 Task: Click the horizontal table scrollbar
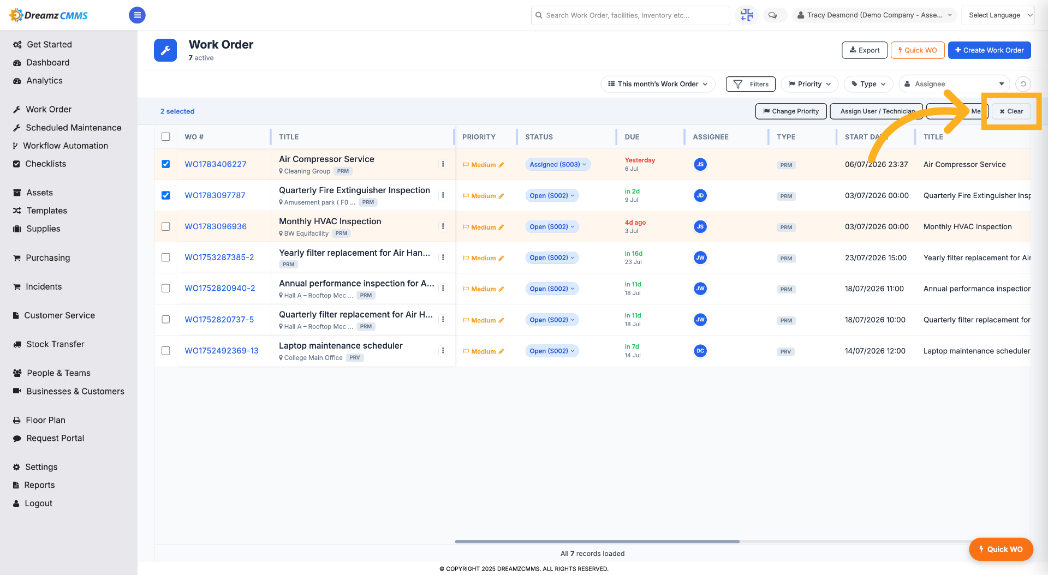(597, 542)
